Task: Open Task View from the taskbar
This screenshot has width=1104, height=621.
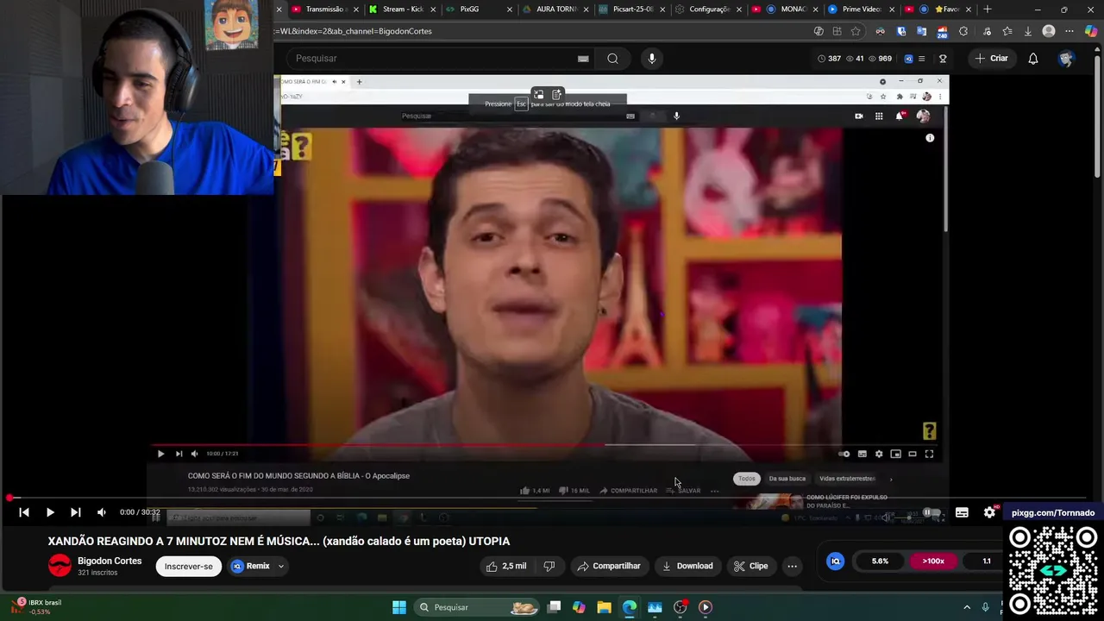Action: click(x=554, y=607)
